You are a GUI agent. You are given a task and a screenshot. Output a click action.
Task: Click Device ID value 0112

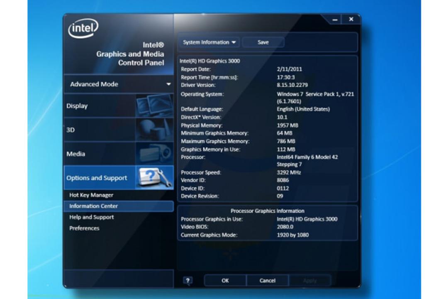283,188
